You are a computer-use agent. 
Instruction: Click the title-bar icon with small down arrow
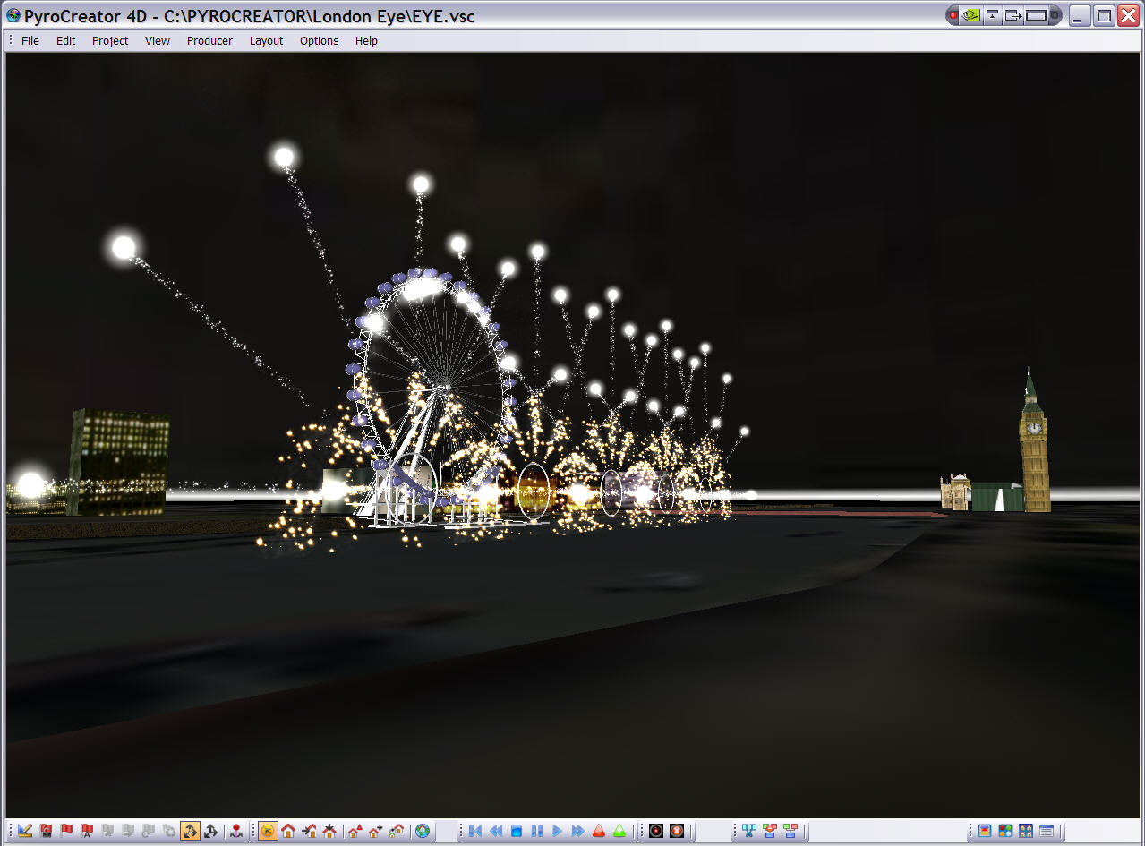coord(992,15)
